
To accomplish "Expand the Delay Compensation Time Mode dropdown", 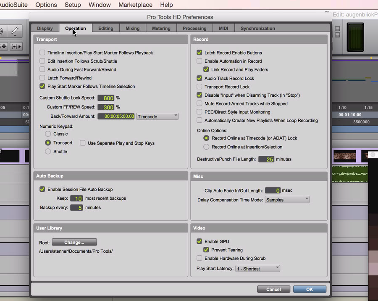I will click(x=287, y=200).
